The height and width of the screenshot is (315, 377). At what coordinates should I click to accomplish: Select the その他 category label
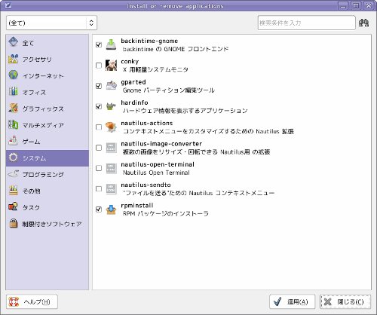click(x=31, y=191)
